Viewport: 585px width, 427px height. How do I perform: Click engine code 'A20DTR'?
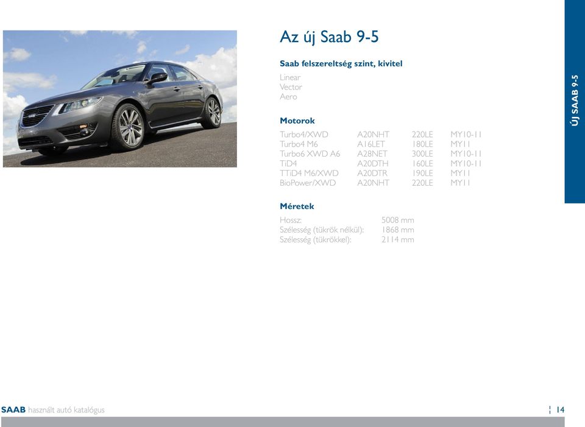(x=372, y=173)
